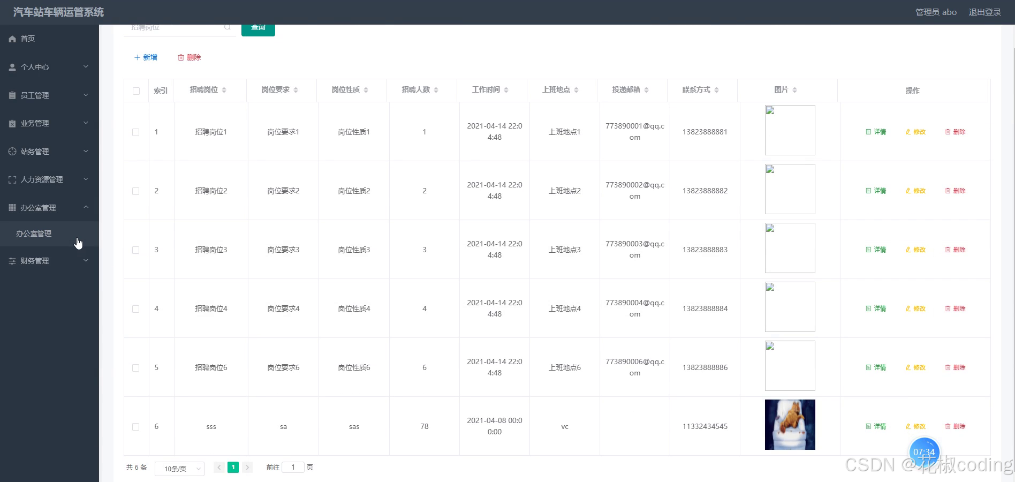Check the checkbox for row 招聘岗位4
This screenshot has height=482, width=1015.
(x=136, y=309)
